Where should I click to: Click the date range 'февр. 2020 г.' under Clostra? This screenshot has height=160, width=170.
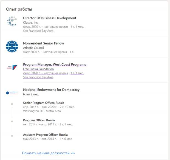pos(32,27)
